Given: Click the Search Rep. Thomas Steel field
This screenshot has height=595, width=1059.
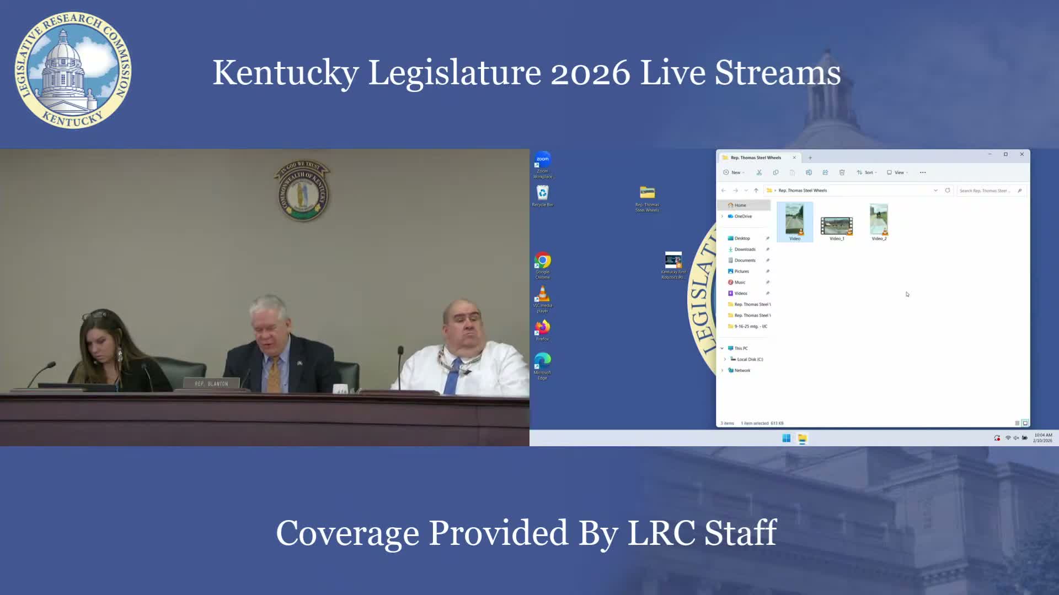Looking at the screenshot, I should [x=985, y=191].
